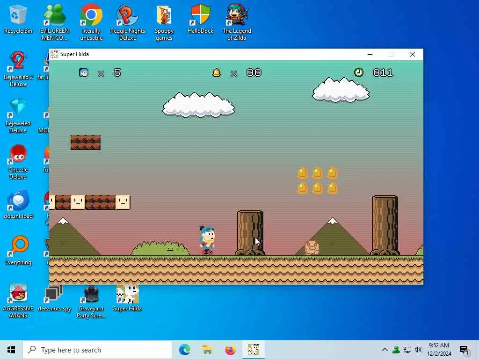The image size is (479, 359).
Task: Click the Hilda character in the game
Action: (207, 240)
